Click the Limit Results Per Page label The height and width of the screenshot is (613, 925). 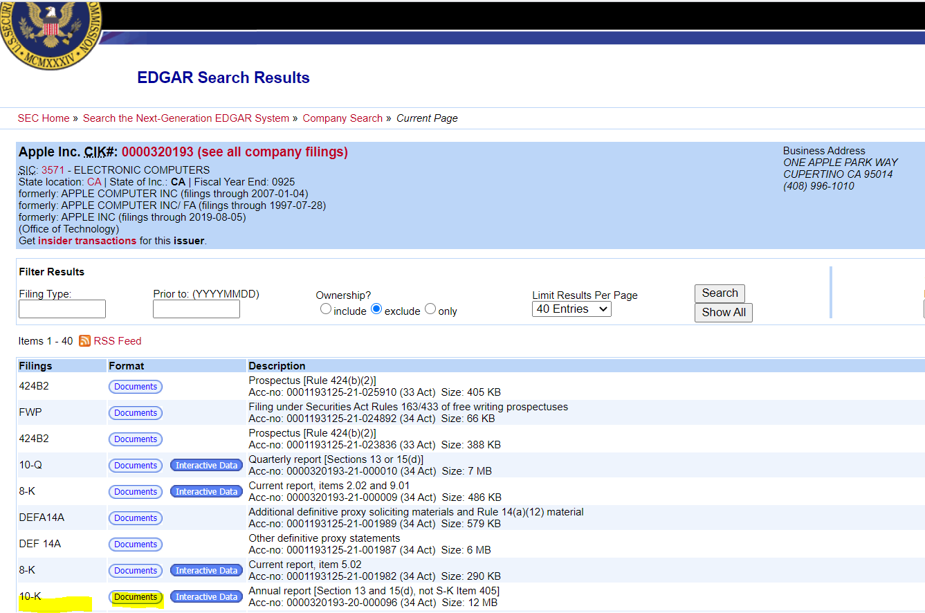[585, 295]
